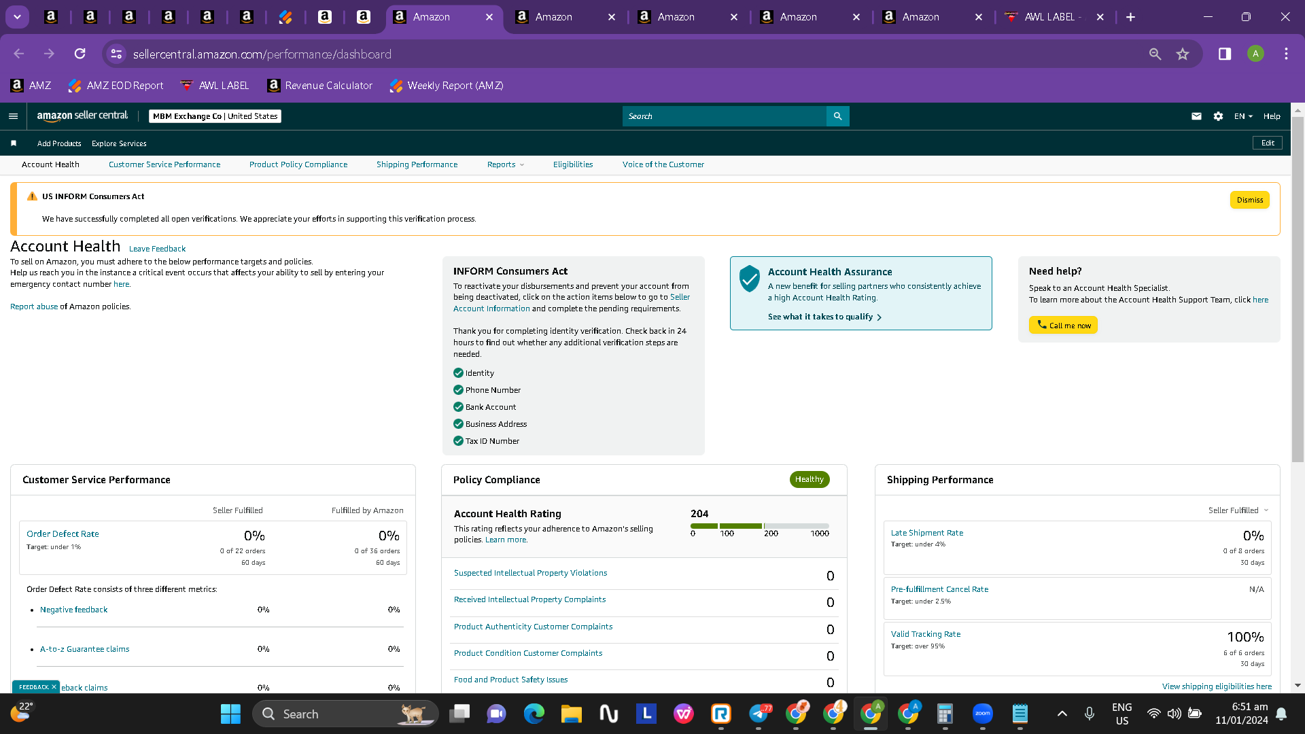1305x734 pixels.
Task: Show hidden system tray icons
Action: (x=1062, y=714)
